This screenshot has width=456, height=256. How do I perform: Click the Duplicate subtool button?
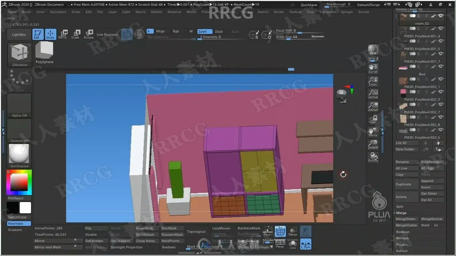pyautogui.click(x=407, y=184)
